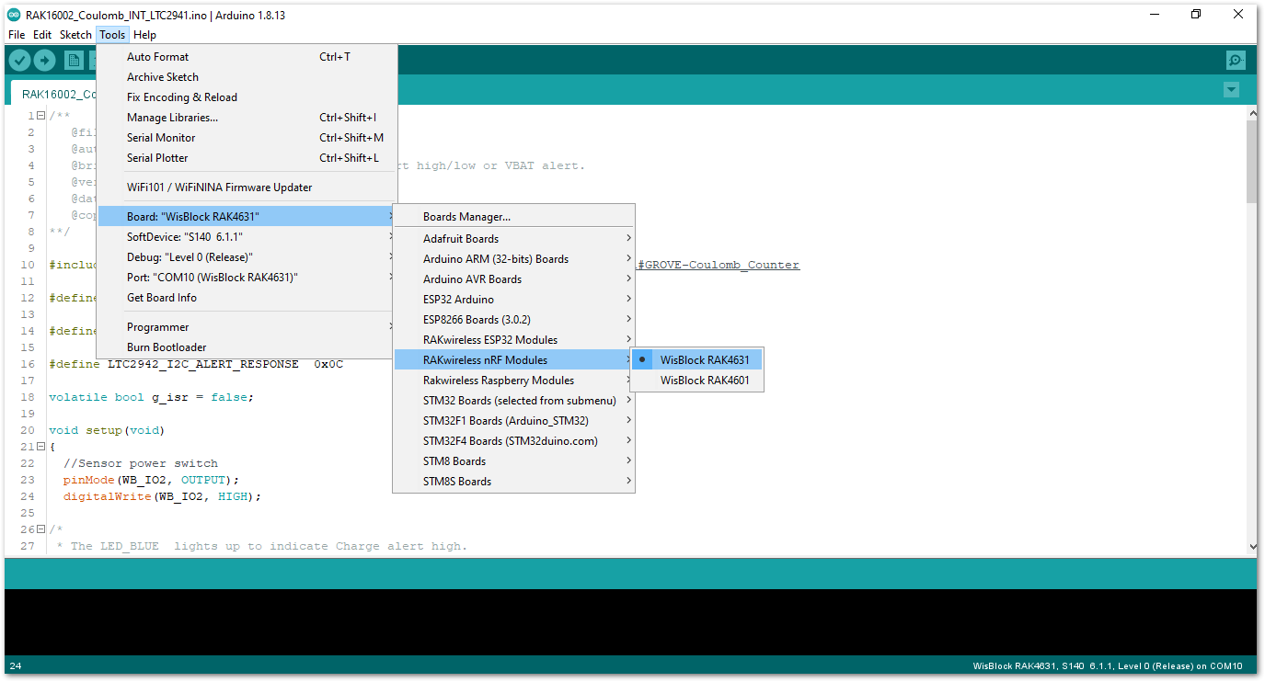Expand STM8S Boards submenu
This screenshot has width=1265, height=682.
click(513, 482)
